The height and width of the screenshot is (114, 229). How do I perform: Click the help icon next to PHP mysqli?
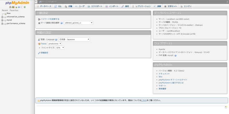(175, 55)
